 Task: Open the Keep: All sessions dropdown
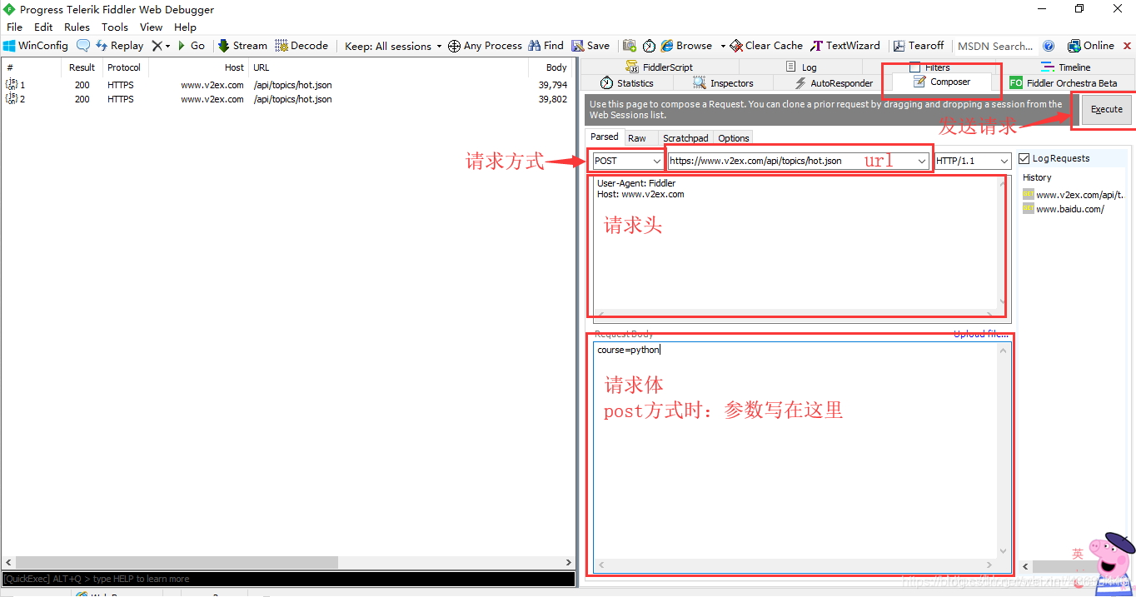pyautogui.click(x=393, y=46)
